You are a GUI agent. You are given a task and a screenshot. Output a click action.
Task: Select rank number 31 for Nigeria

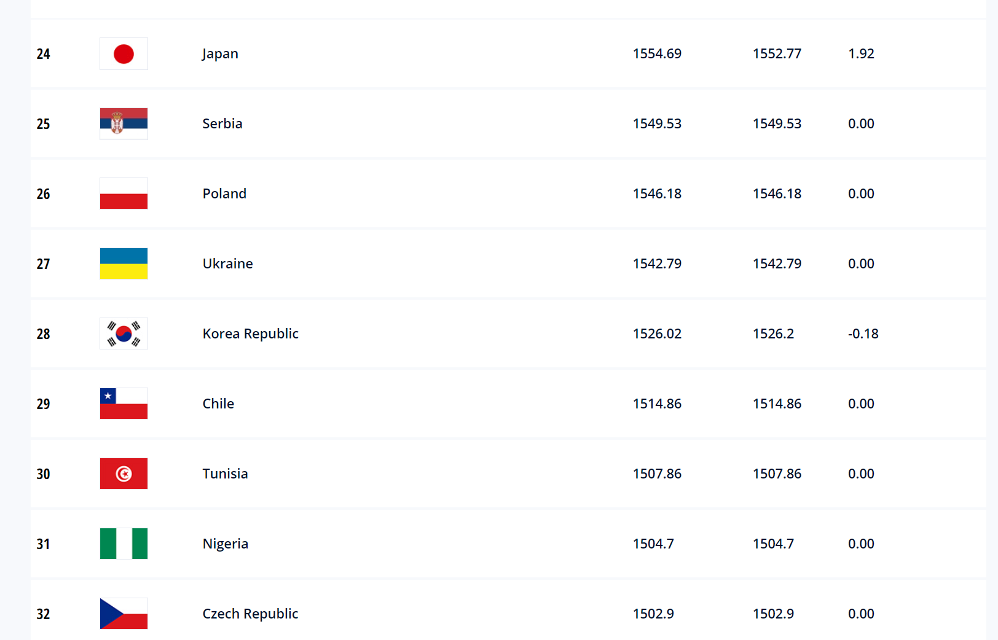[43, 544]
